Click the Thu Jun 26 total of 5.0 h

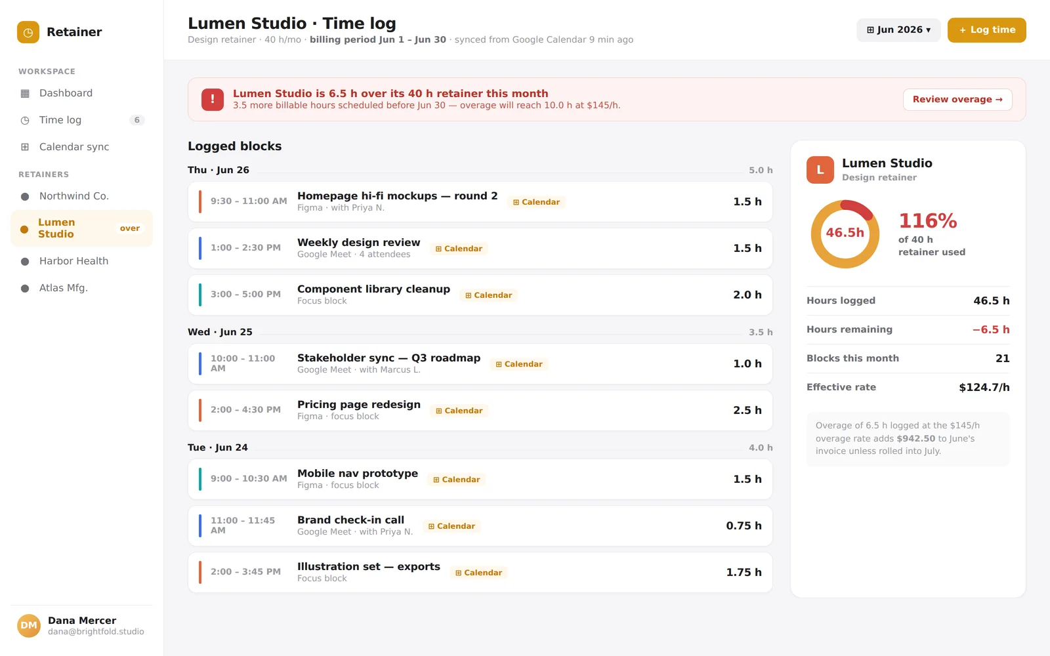[761, 171]
